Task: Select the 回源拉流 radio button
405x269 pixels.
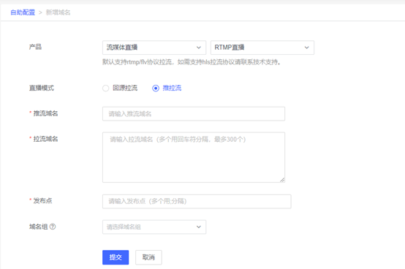Action: click(106, 88)
